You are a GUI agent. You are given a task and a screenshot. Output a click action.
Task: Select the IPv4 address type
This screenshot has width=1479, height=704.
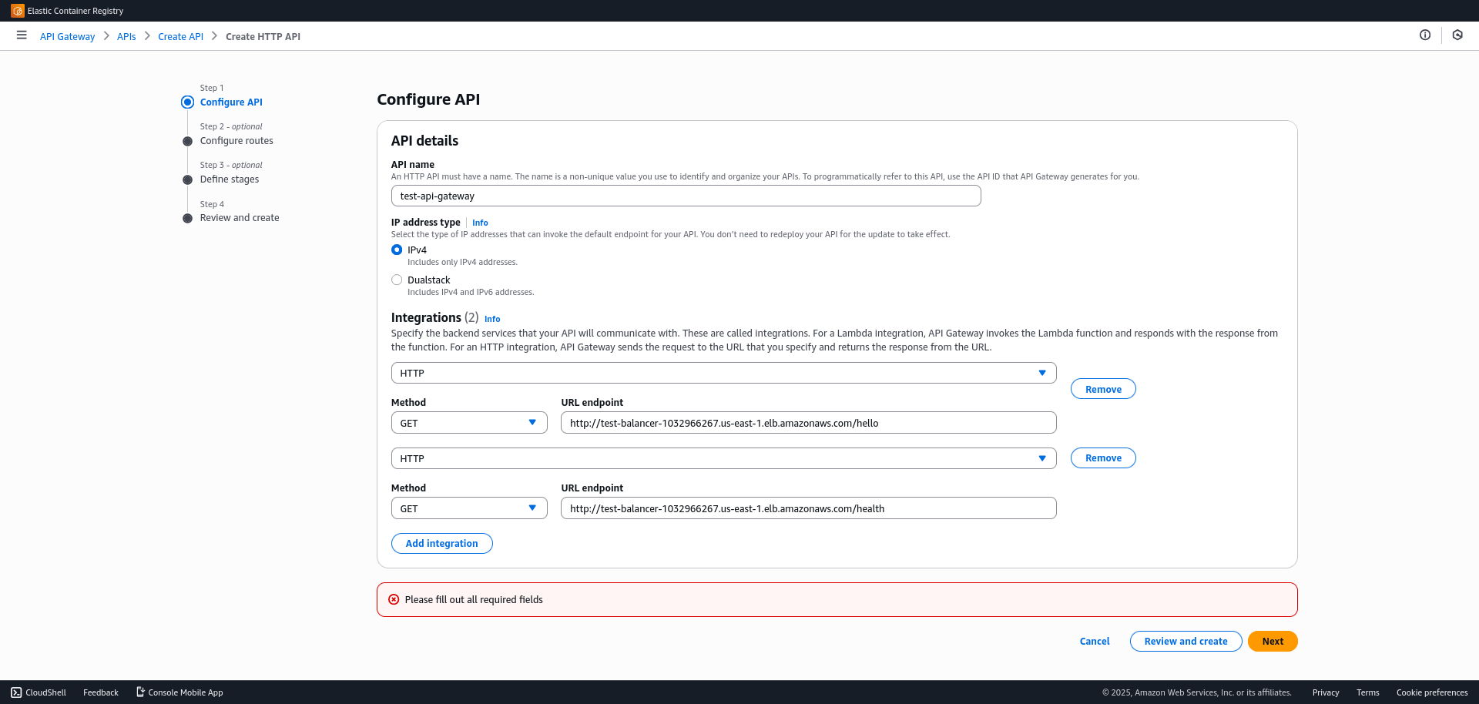[396, 249]
